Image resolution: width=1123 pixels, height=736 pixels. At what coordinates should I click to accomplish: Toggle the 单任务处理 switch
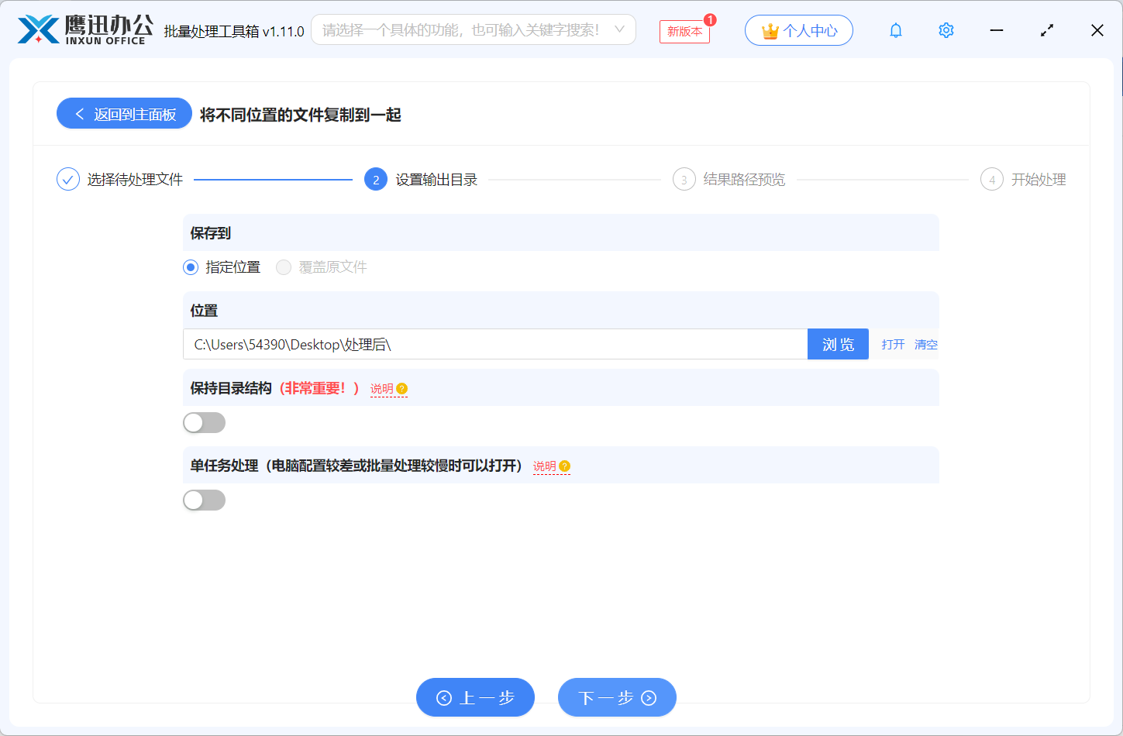205,500
